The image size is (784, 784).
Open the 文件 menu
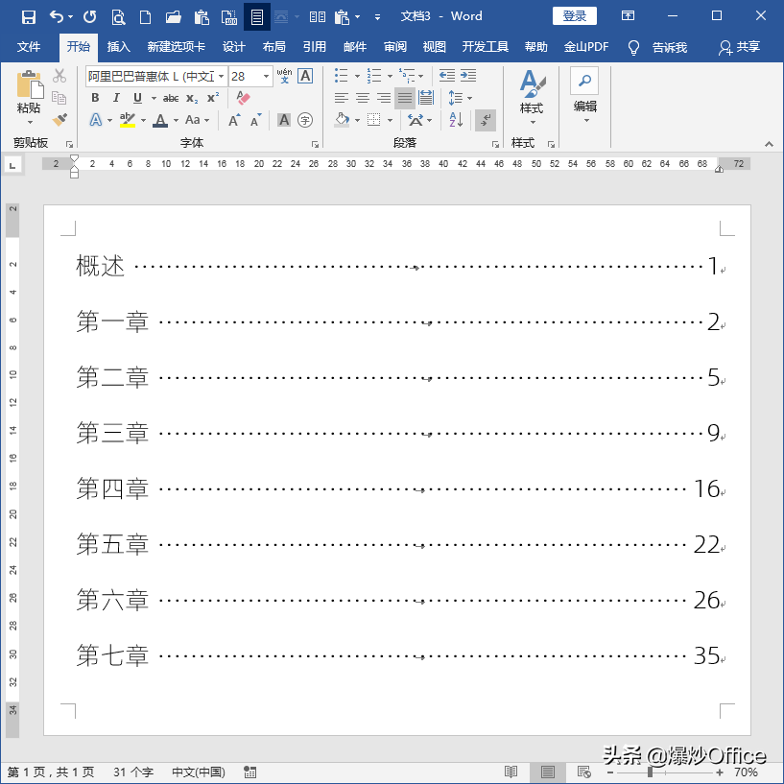(x=29, y=47)
